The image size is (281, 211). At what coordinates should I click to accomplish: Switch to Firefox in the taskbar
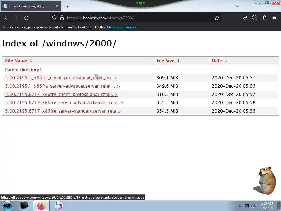[41, 206]
